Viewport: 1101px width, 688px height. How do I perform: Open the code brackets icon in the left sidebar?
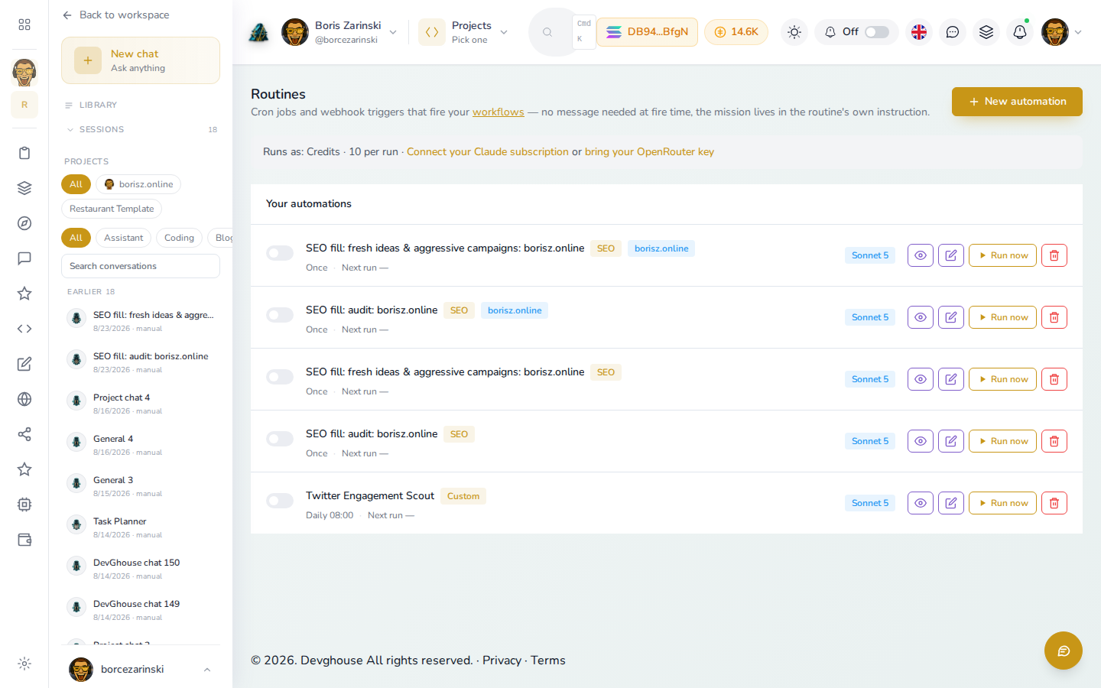click(x=24, y=329)
